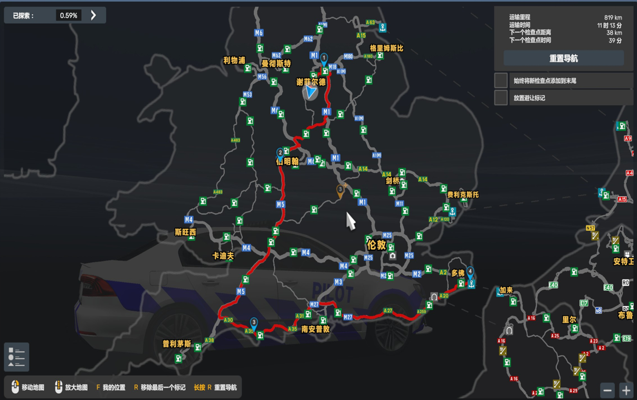The image size is (637, 400).
Task: Click the 重置导航 button in the route panel
Action: [x=564, y=58]
